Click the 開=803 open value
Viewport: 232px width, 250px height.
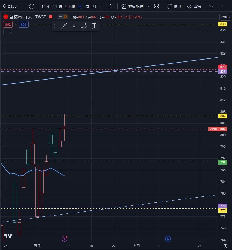78,17
